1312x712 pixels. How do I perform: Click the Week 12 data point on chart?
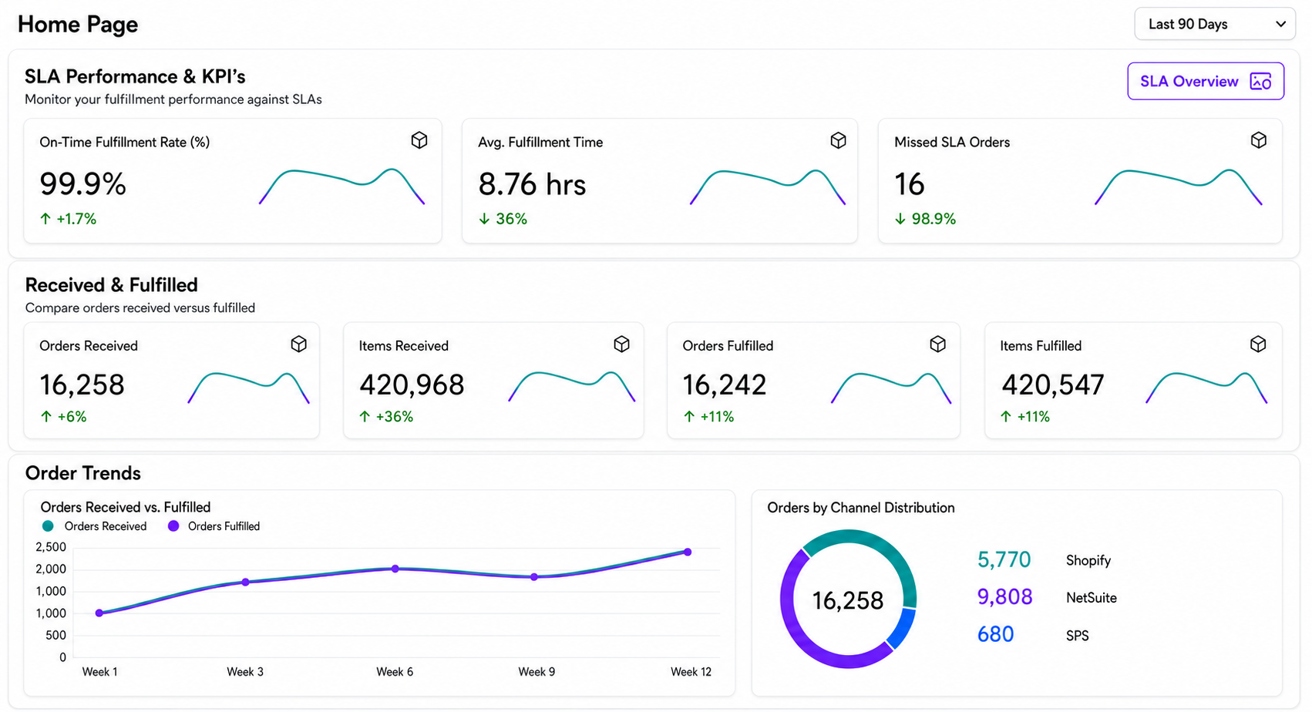tap(688, 552)
